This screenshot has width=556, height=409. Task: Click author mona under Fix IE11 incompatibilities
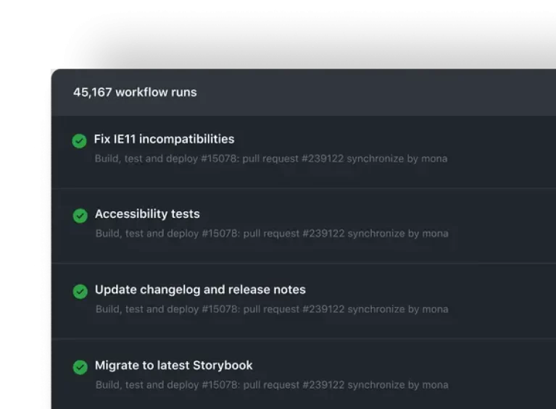coord(434,159)
